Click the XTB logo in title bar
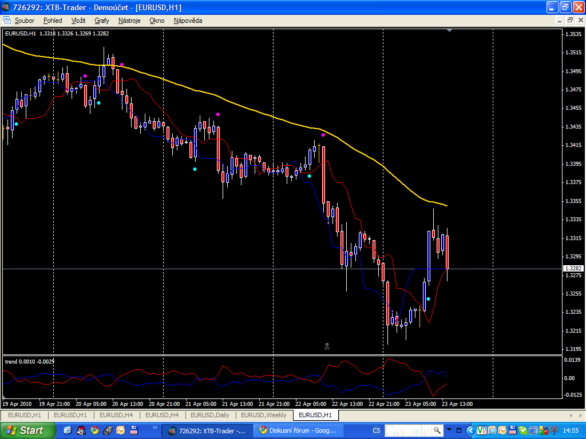 [x=6, y=7]
